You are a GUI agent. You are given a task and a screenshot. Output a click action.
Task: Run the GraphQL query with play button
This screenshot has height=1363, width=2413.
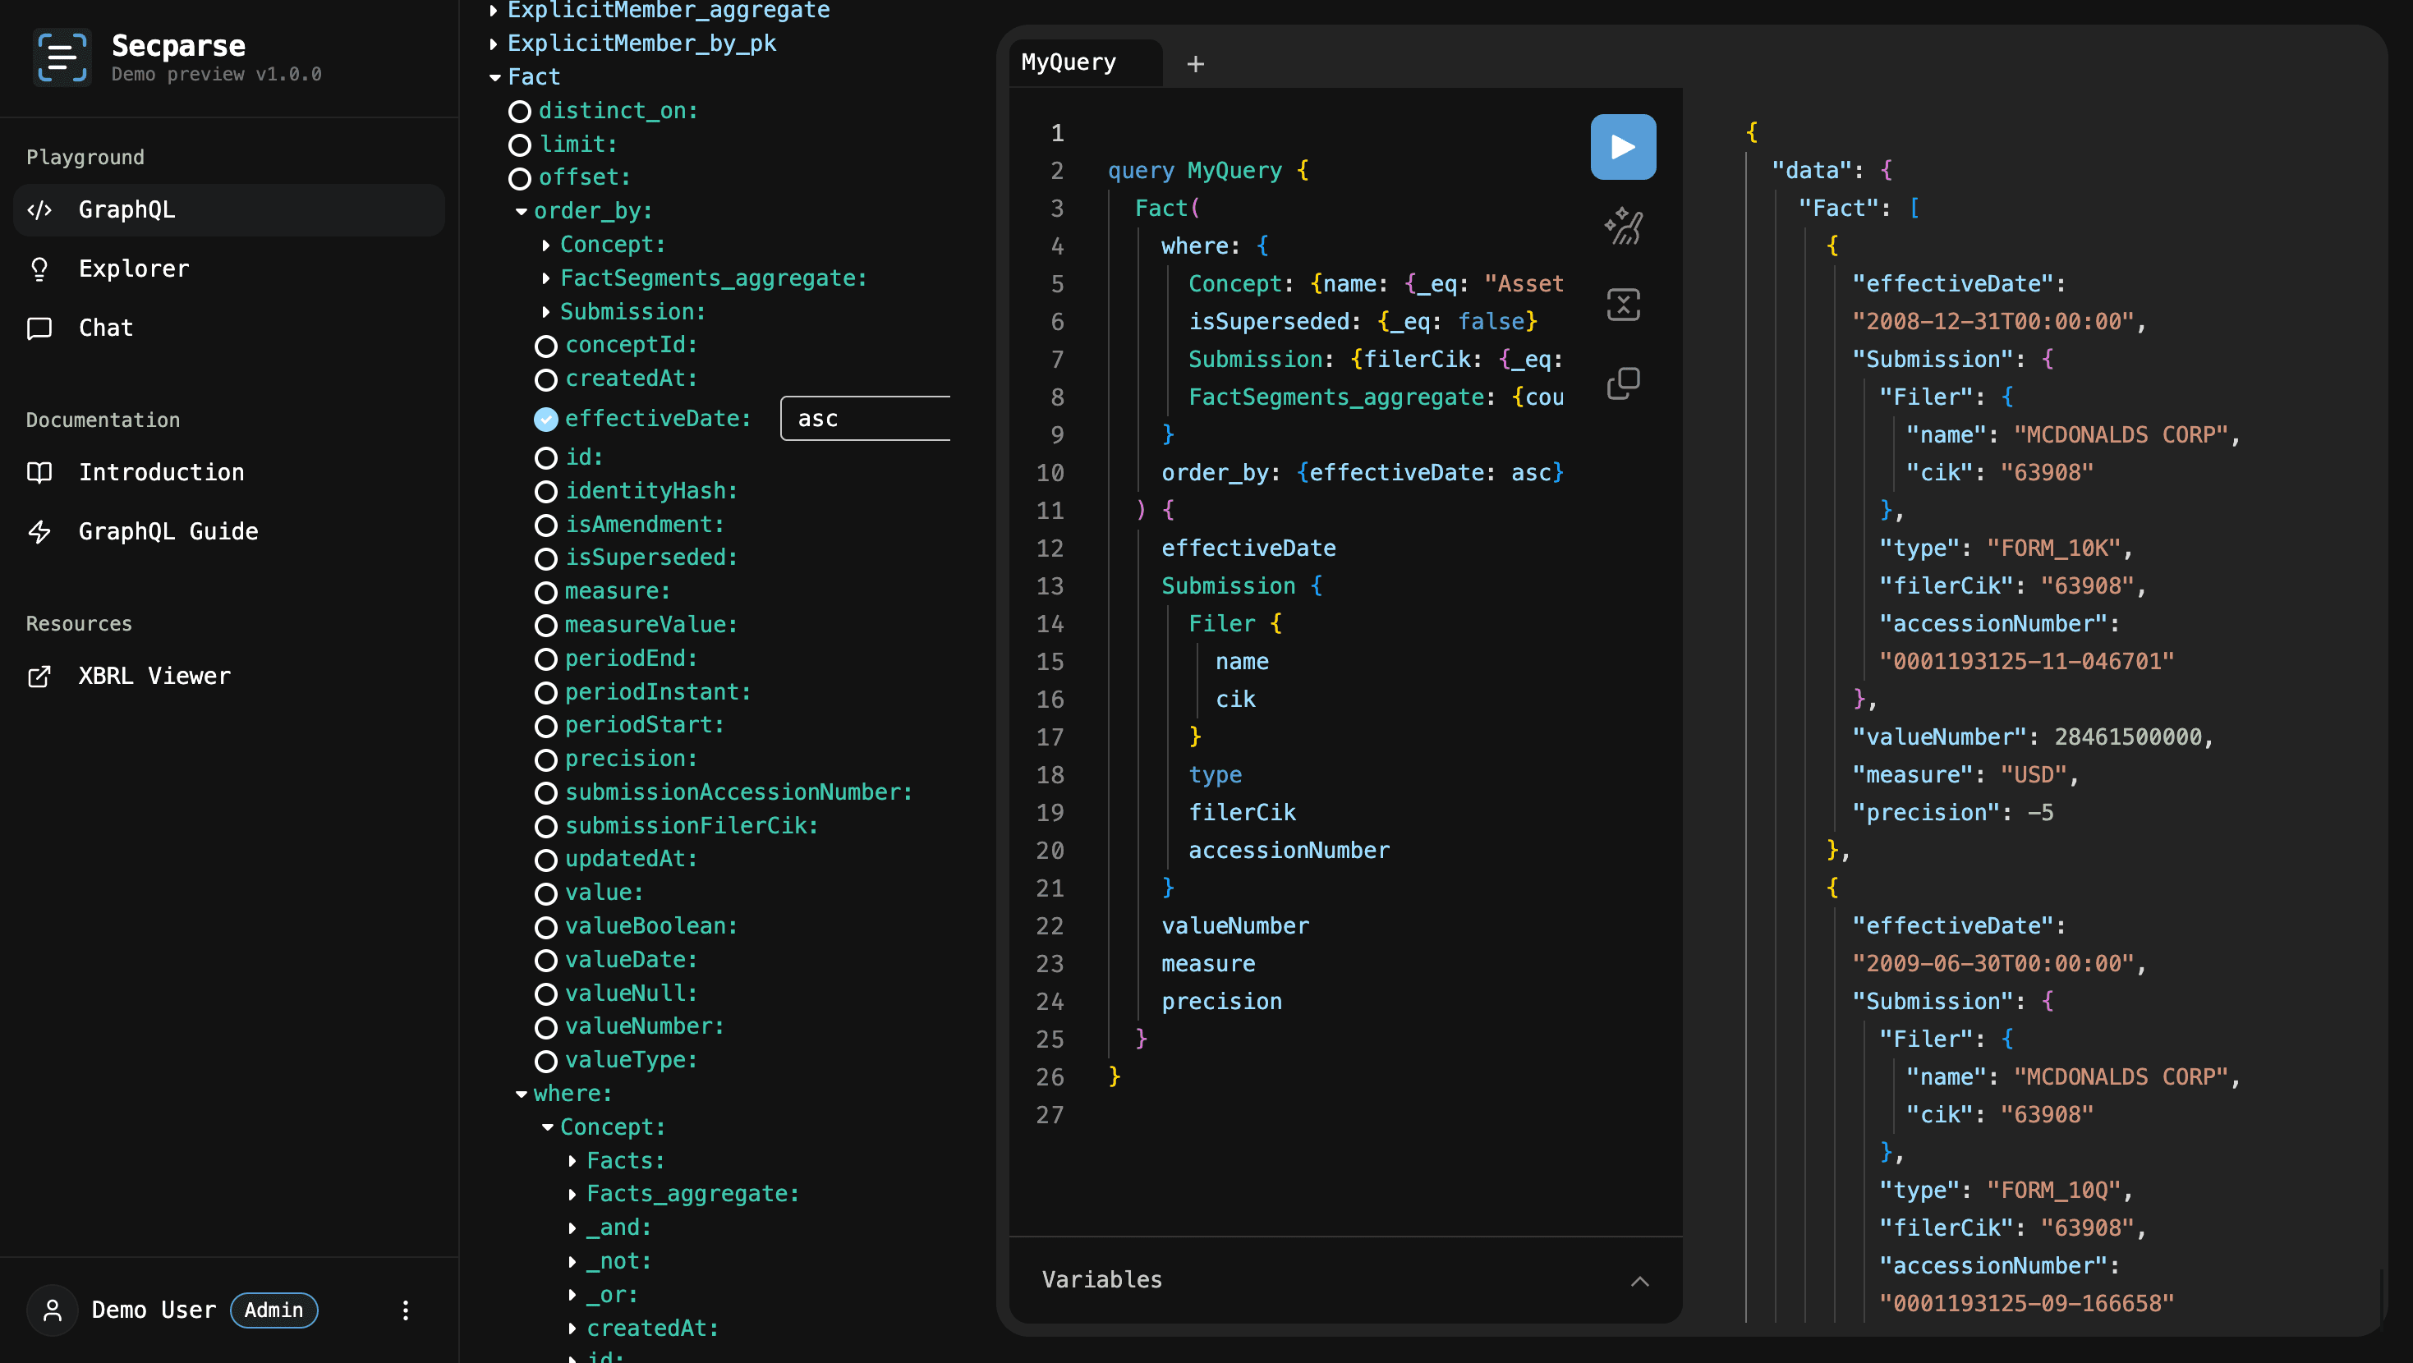pos(1622,147)
